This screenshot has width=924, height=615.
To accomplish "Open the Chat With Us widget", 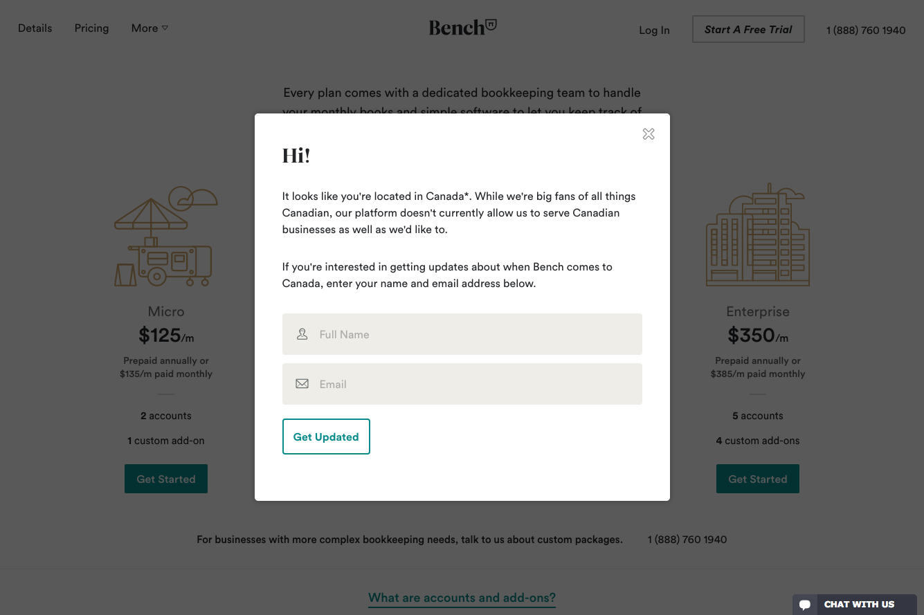I will click(x=859, y=605).
